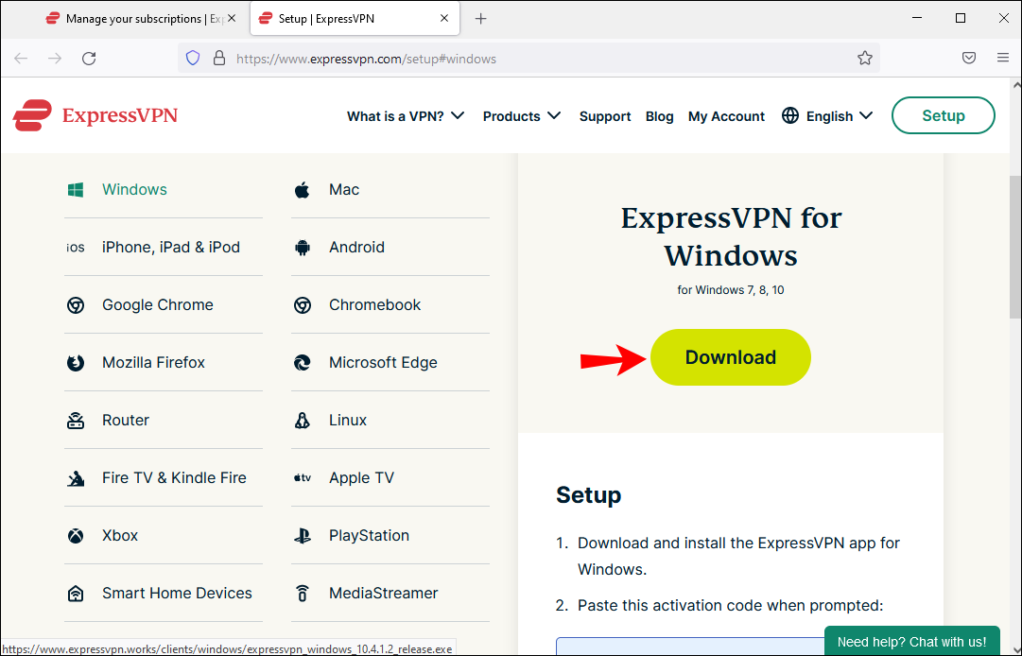Expand the Products dropdown menu

tap(521, 116)
